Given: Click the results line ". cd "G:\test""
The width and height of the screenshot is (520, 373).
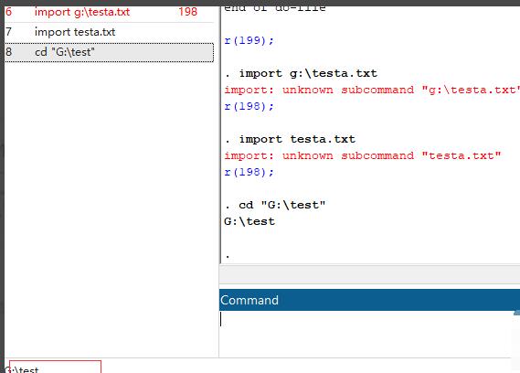Looking at the screenshot, I should point(275,205).
